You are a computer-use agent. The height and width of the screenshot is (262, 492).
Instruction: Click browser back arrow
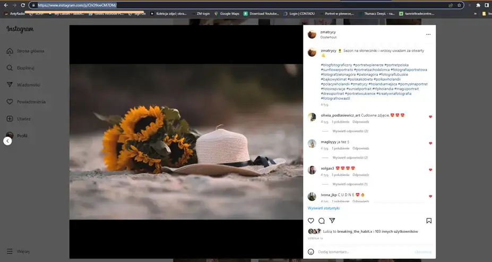[6, 5]
